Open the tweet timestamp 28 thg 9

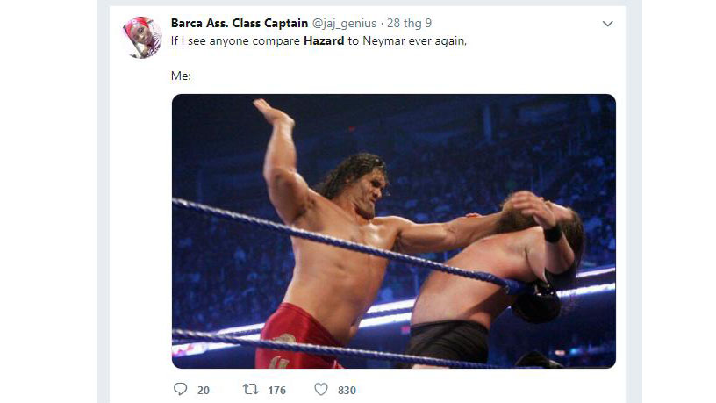point(409,23)
